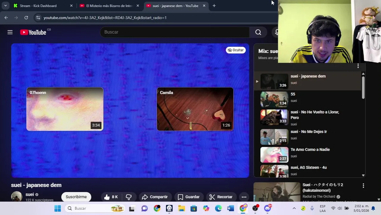
Task: Click the thumbnail of Te Amo Como a Nadie
Action: (274, 155)
